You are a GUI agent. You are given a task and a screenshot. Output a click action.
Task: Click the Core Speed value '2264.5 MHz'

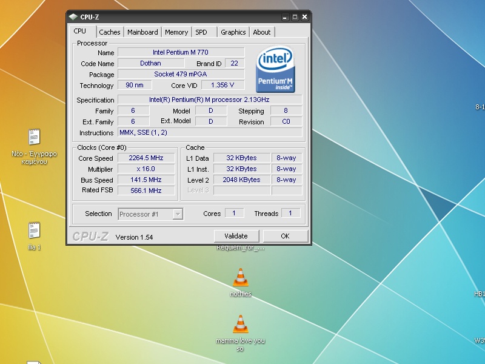pos(146,158)
